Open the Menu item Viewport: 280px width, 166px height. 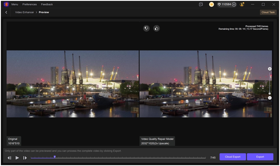[15, 5]
